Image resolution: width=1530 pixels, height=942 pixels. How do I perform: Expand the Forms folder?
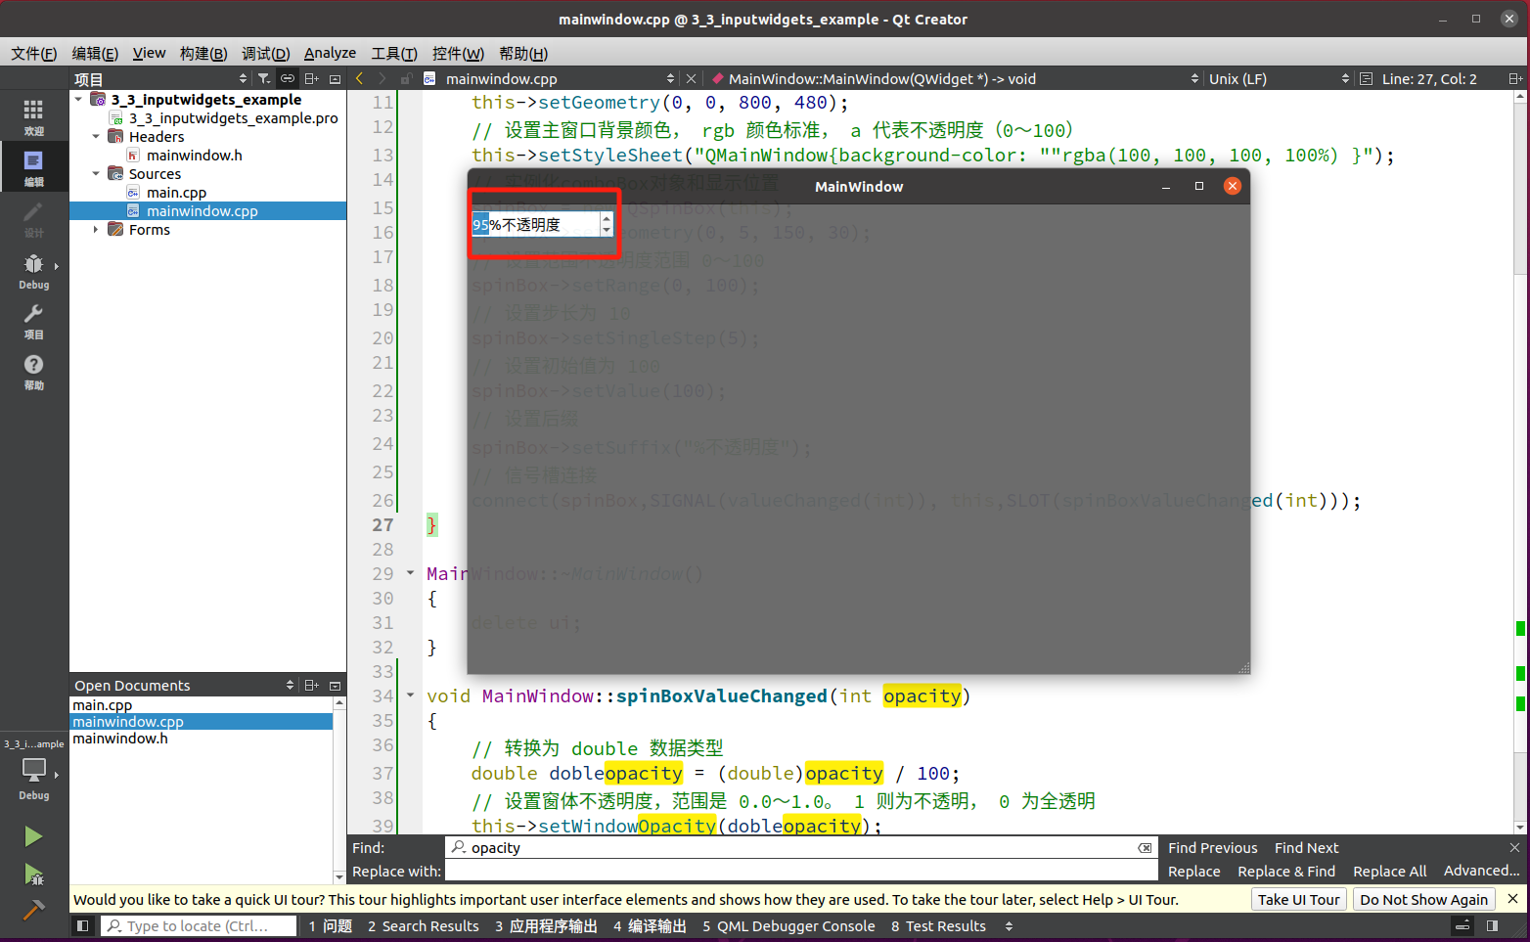pyautogui.click(x=96, y=229)
